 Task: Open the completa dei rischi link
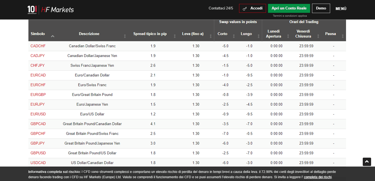(x=317, y=177)
